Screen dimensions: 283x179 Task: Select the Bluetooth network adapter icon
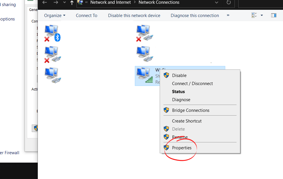[52, 33]
